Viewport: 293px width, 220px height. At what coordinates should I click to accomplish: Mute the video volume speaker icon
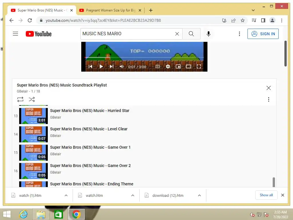(x=122, y=66)
